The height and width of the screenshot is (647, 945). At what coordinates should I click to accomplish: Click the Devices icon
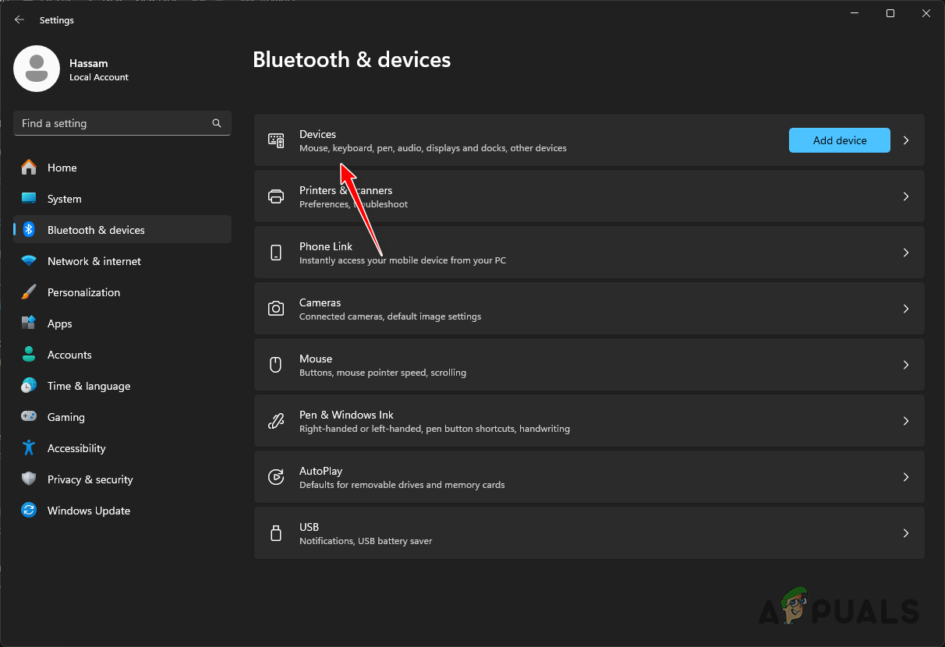[x=276, y=140]
